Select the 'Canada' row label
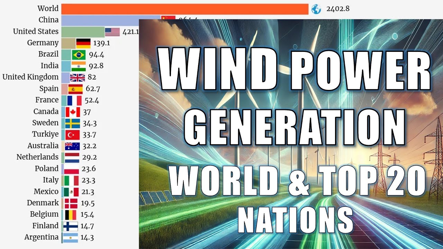 pyautogui.click(x=46, y=111)
